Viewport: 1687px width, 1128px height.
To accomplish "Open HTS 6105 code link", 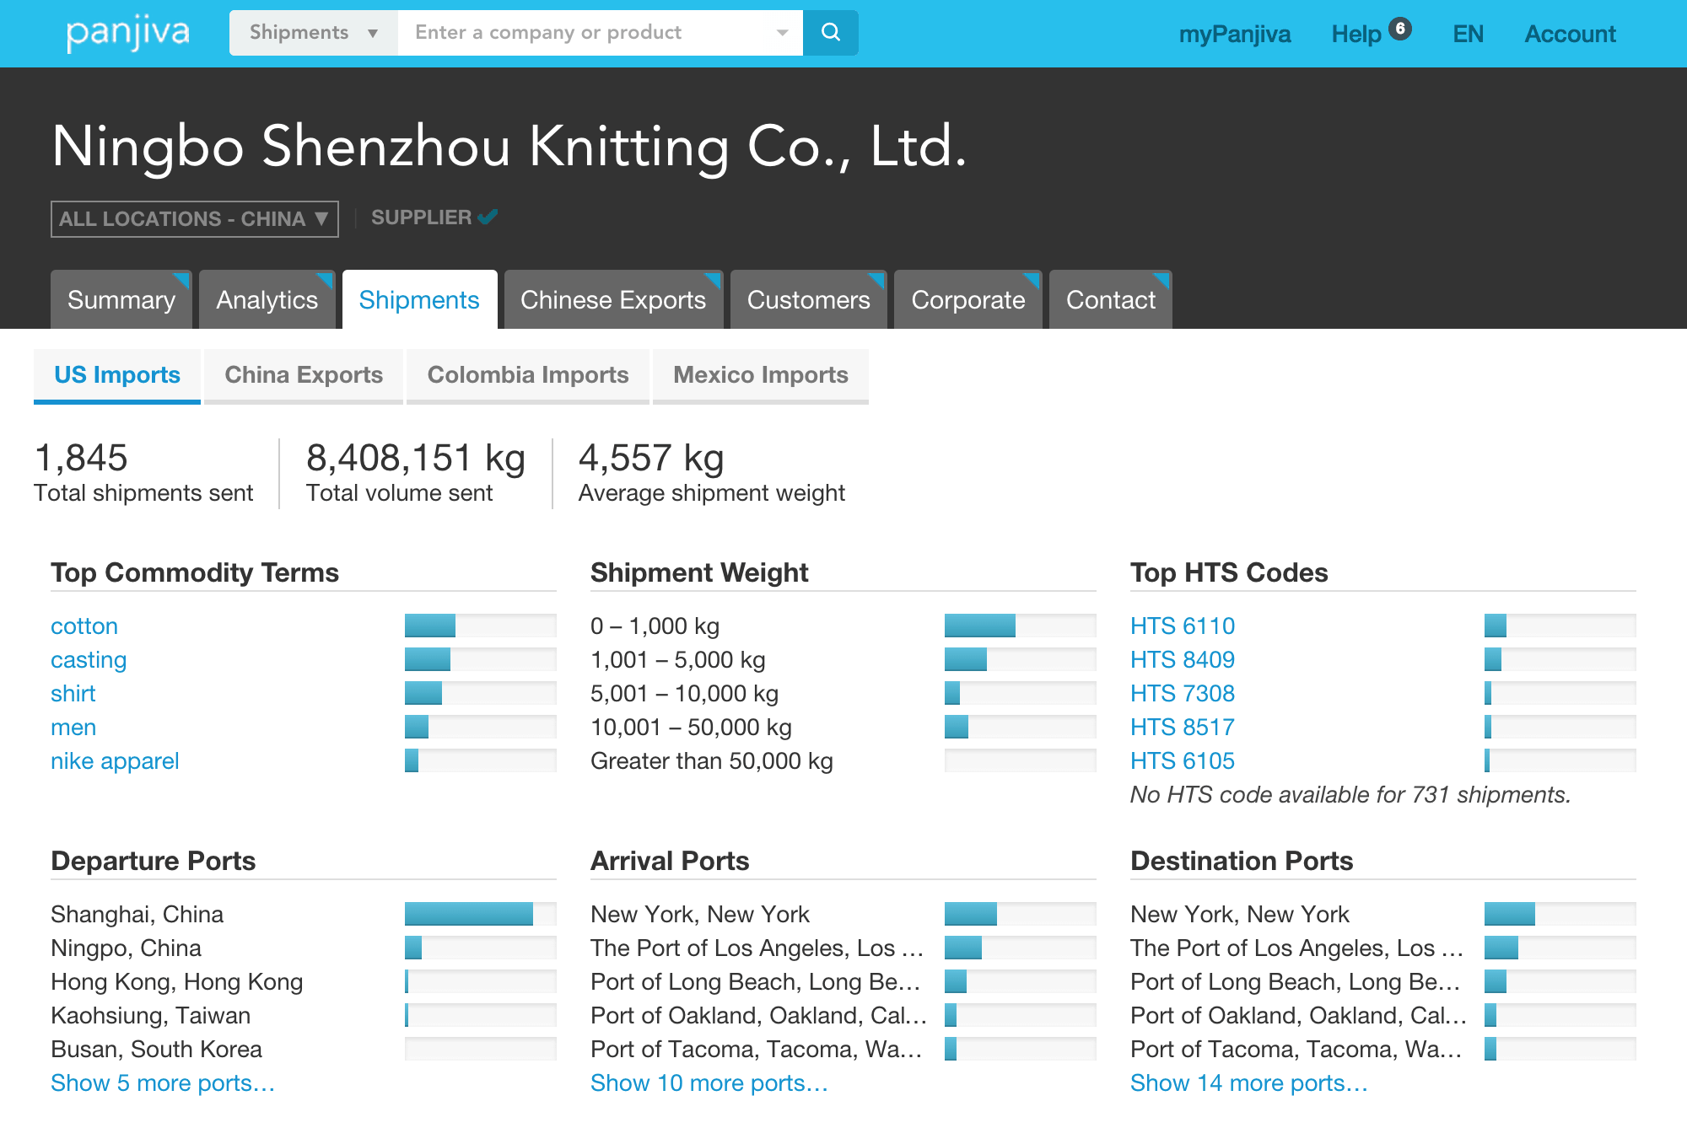I will [x=1183, y=760].
